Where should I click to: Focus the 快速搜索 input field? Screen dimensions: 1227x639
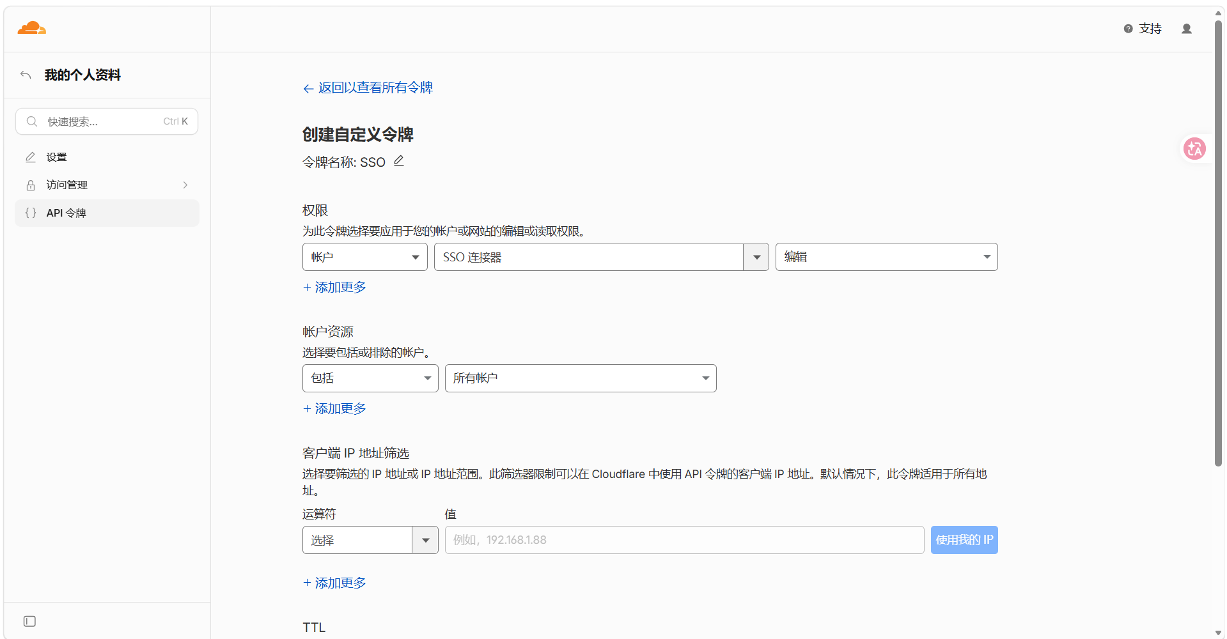pyautogui.click(x=107, y=121)
